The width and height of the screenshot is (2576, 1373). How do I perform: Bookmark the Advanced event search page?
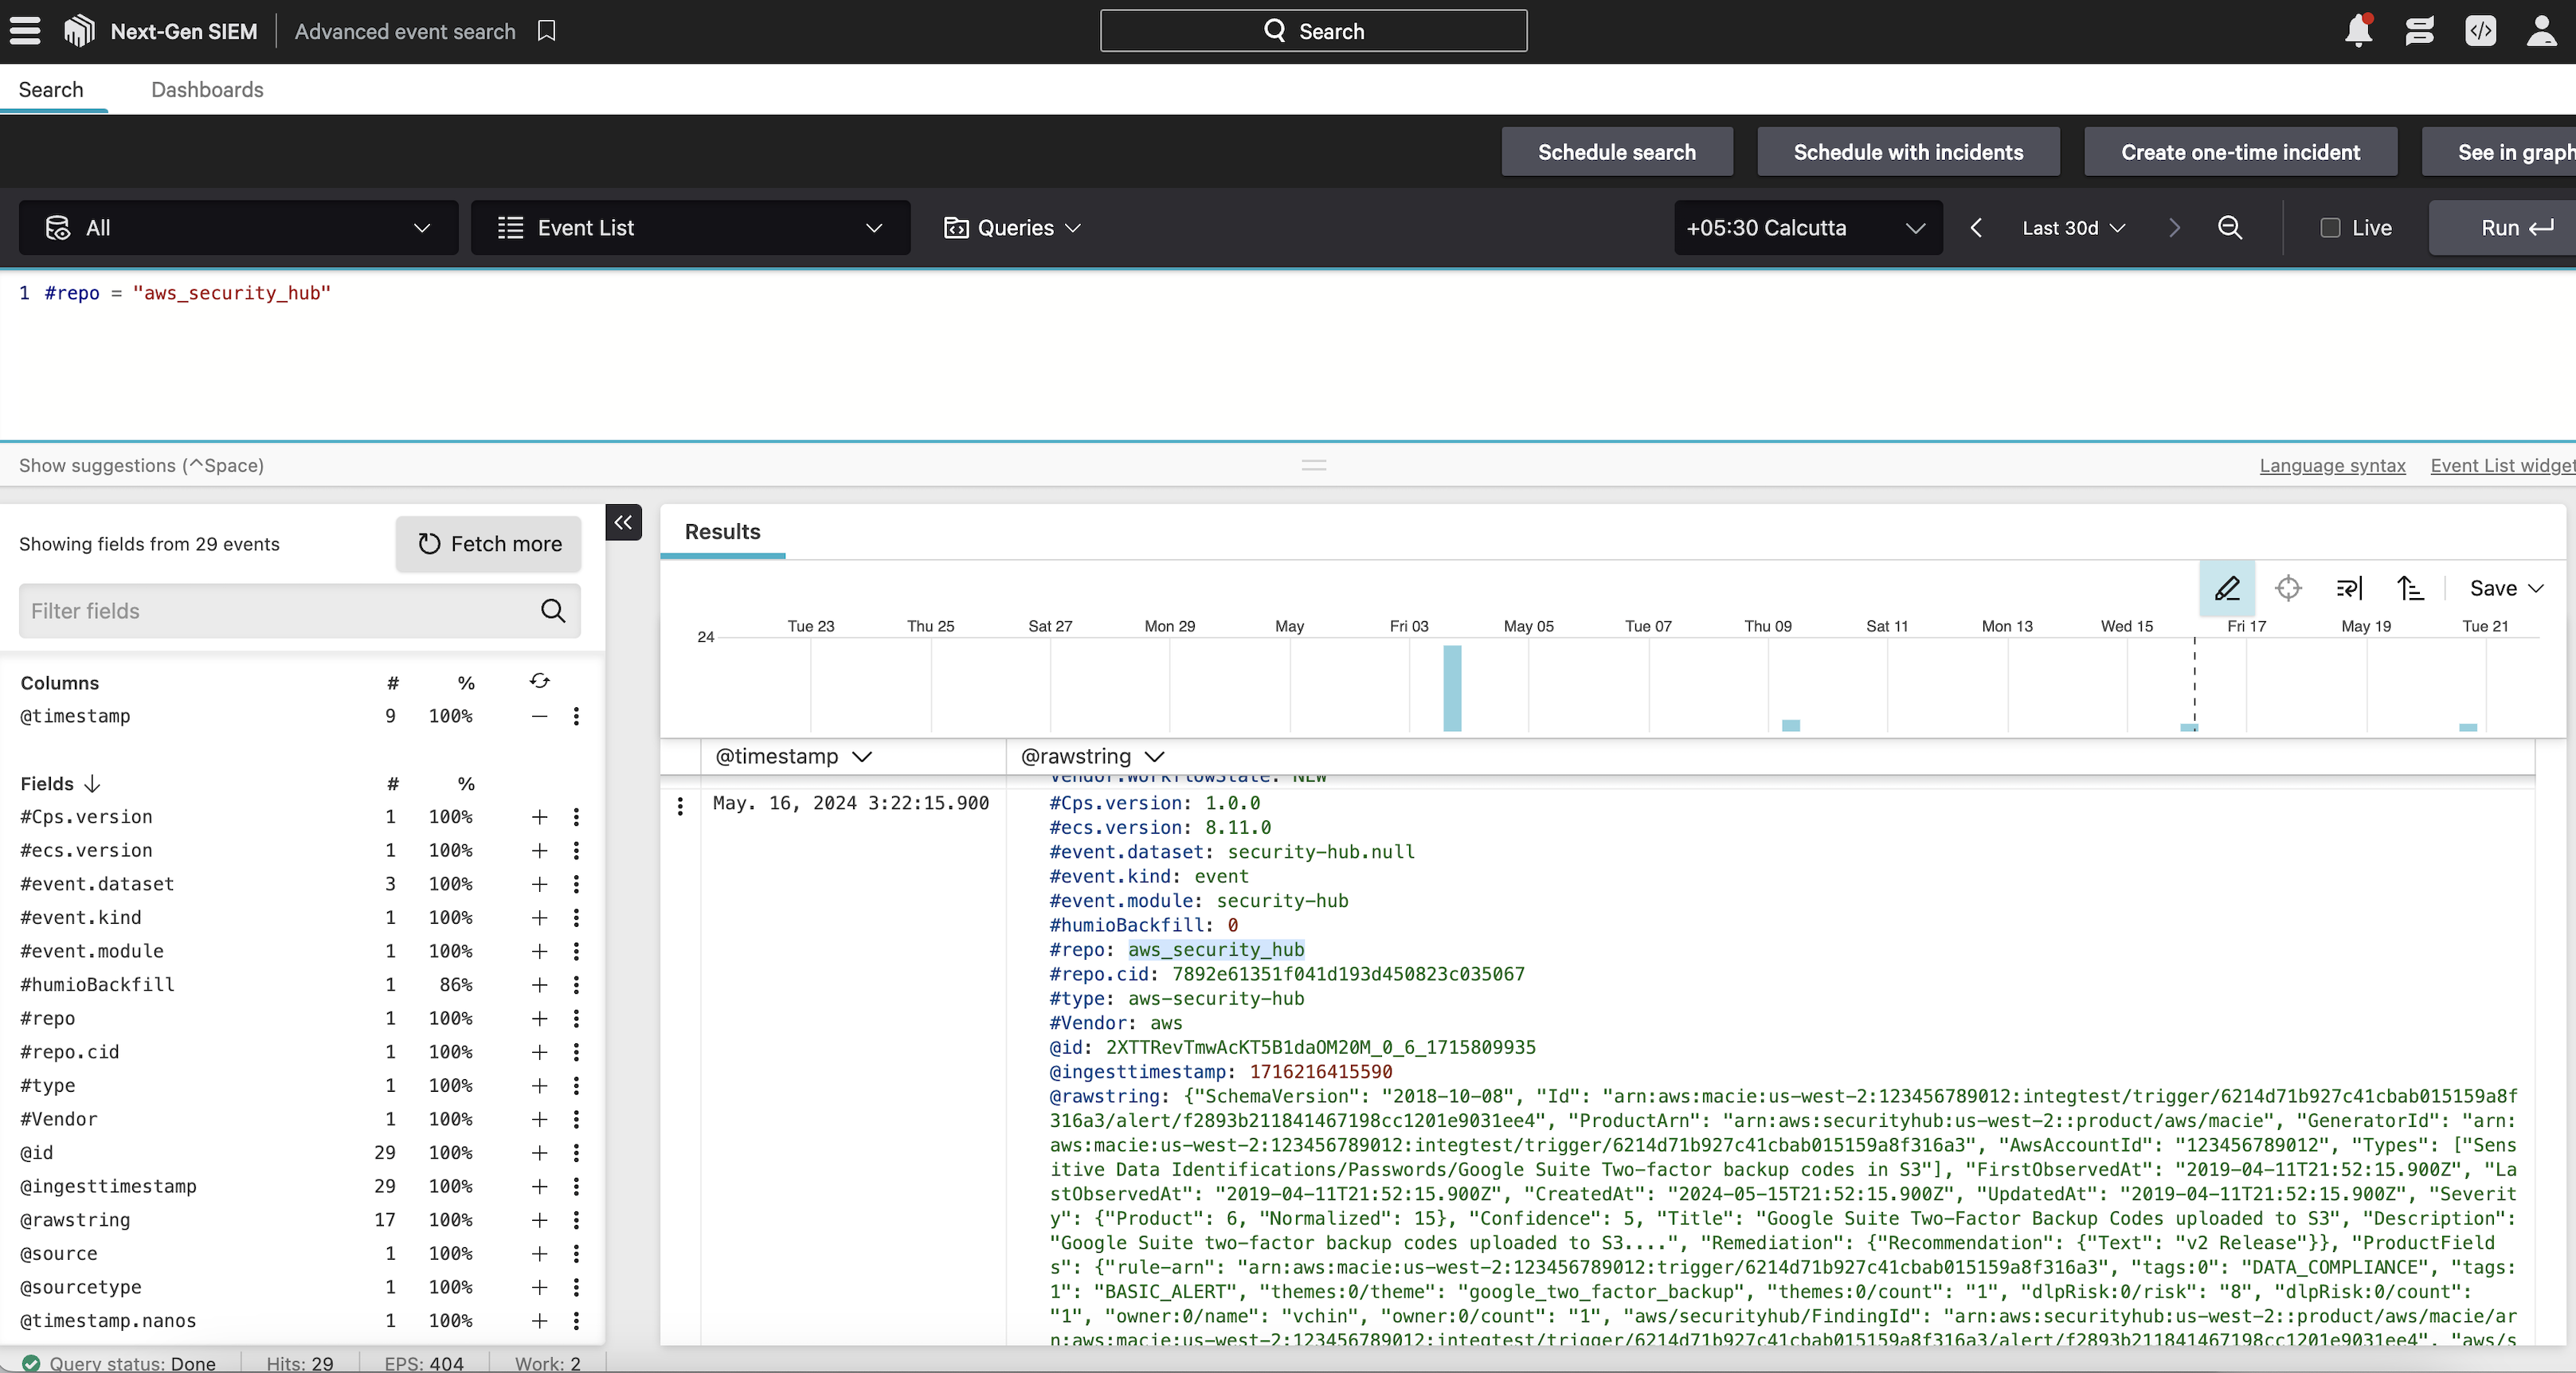(x=546, y=31)
